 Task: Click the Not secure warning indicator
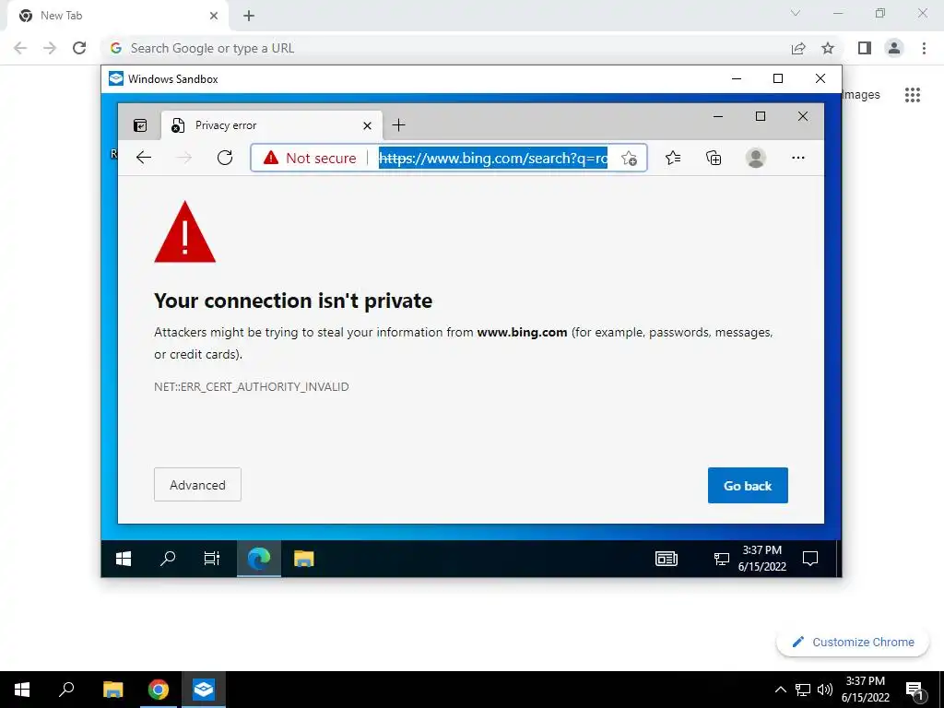[x=310, y=158]
